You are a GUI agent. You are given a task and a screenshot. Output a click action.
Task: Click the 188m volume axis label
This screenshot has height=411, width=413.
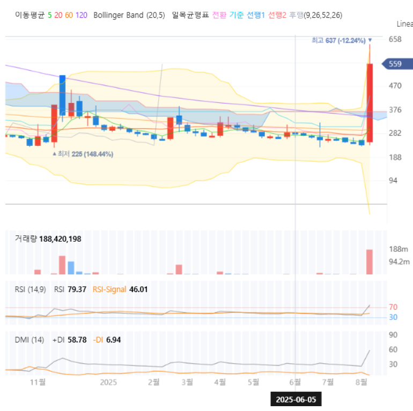click(x=399, y=249)
